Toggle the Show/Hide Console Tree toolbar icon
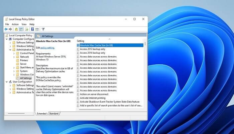The image size is (234, 134). (21, 29)
